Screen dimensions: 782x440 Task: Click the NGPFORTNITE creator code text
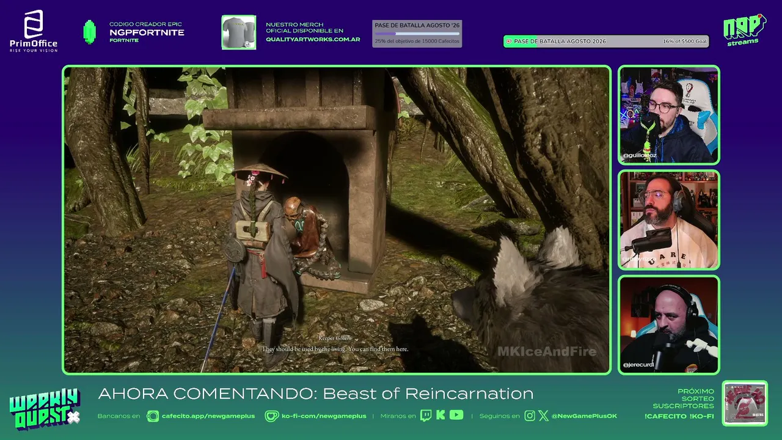pos(147,32)
